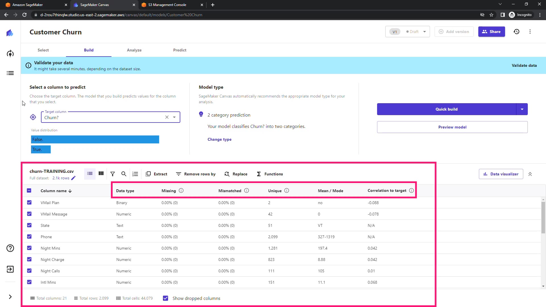Open the help question mark icon

click(10, 248)
